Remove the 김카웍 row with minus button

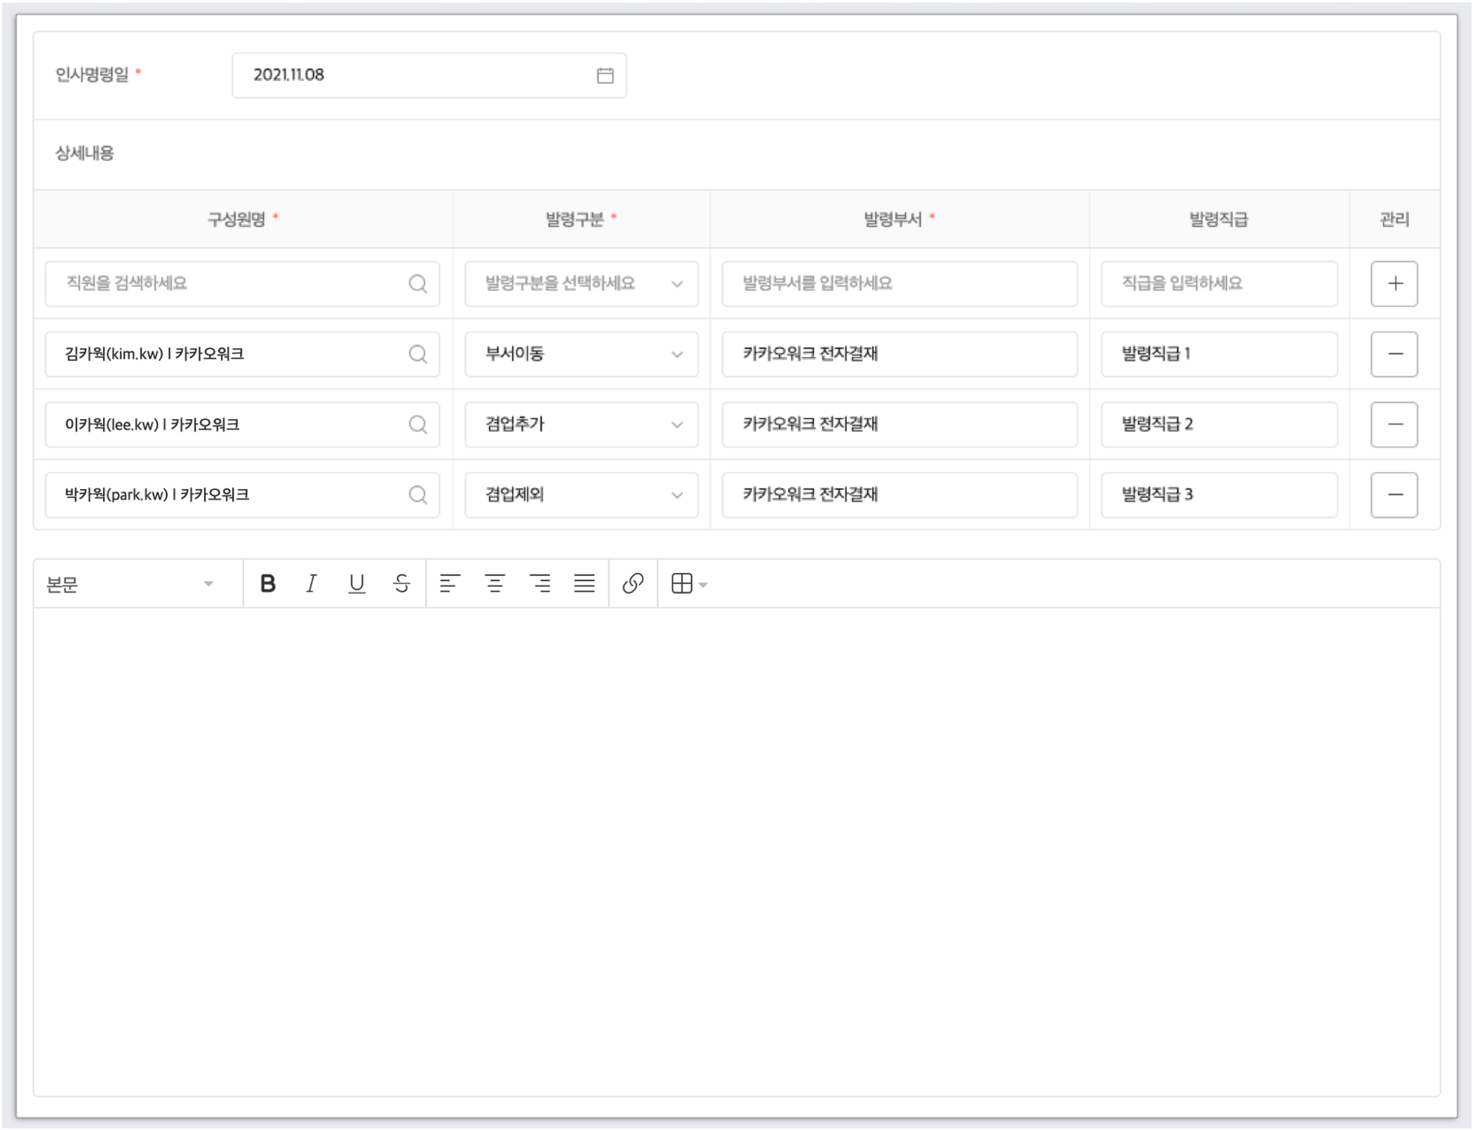1394,354
